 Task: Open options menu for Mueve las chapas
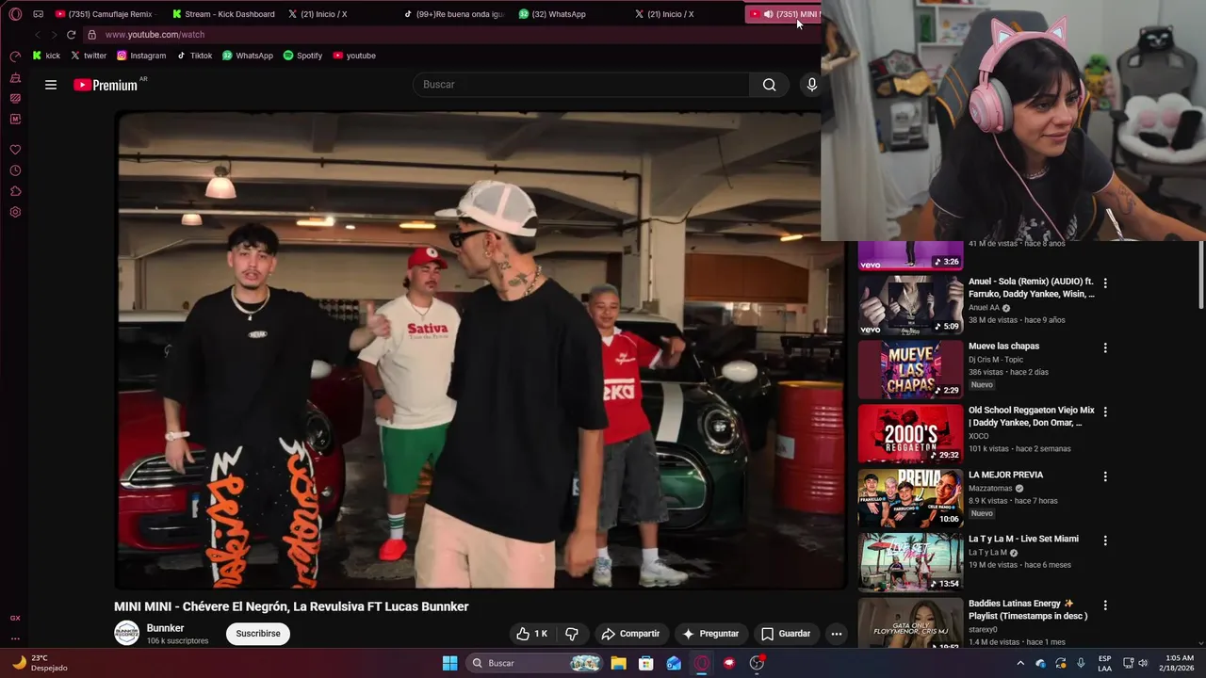click(1105, 347)
